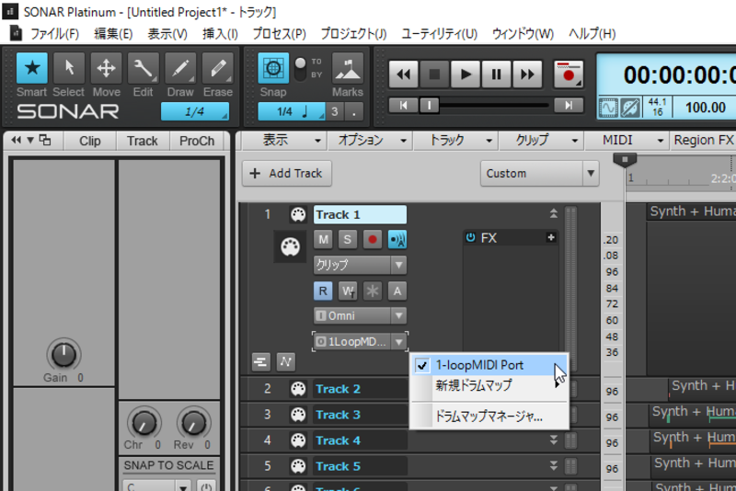Click the Add Track button
Image resolution: width=736 pixels, height=491 pixels.
click(x=287, y=174)
